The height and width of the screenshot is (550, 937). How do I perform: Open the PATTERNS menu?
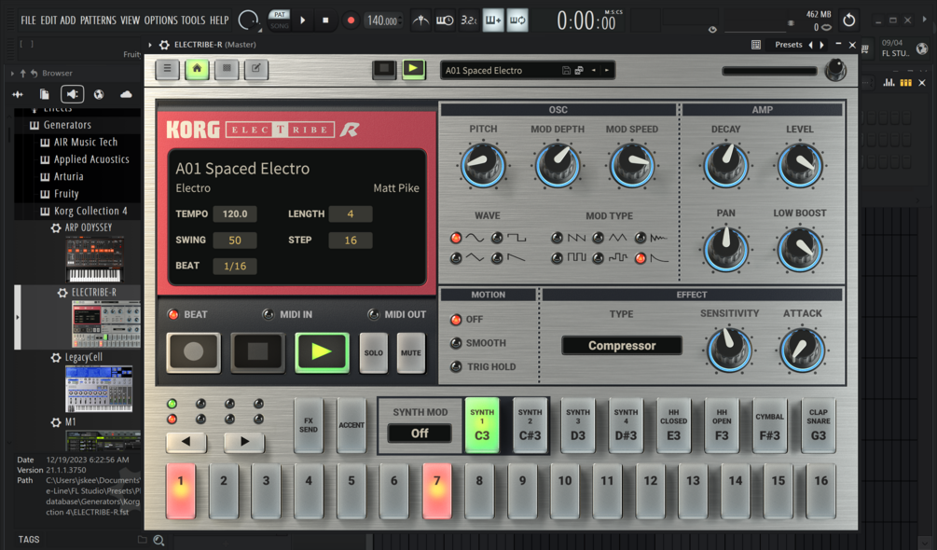click(x=98, y=21)
